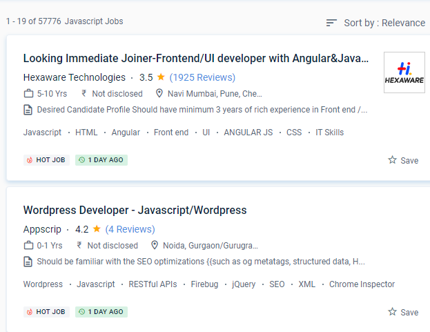This screenshot has width=430, height=332.
Task: Click the HOT JOB badge on Hexaware listing
Action: pos(46,160)
